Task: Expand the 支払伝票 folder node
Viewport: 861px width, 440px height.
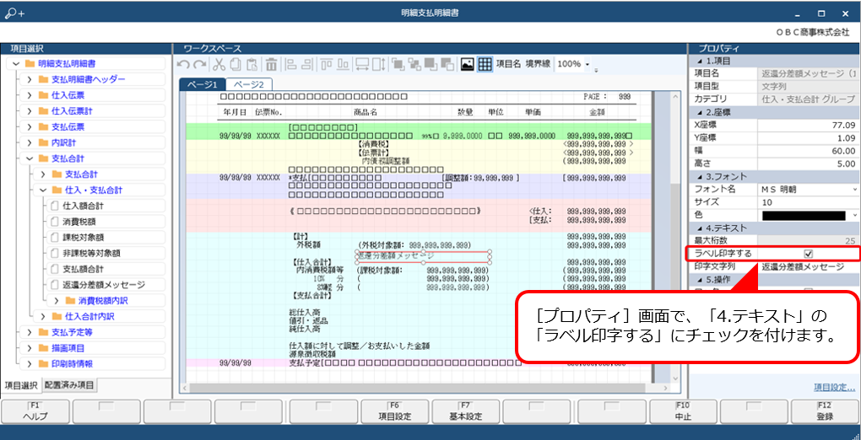Action: click(x=29, y=127)
